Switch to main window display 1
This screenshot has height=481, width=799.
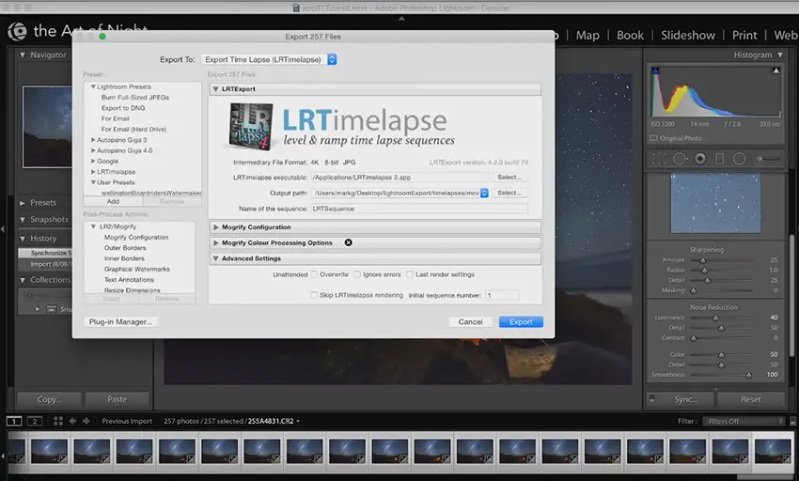click(14, 421)
